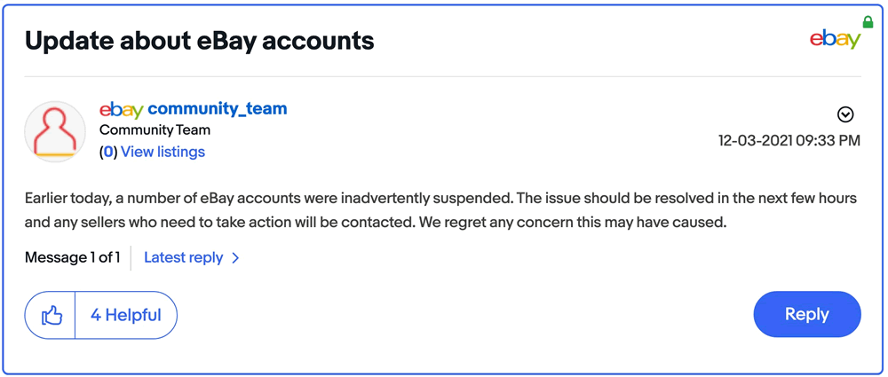Image resolution: width=888 pixels, height=377 pixels.
Task: Click the Latest reply chevron arrow
Action: pos(235,258)
